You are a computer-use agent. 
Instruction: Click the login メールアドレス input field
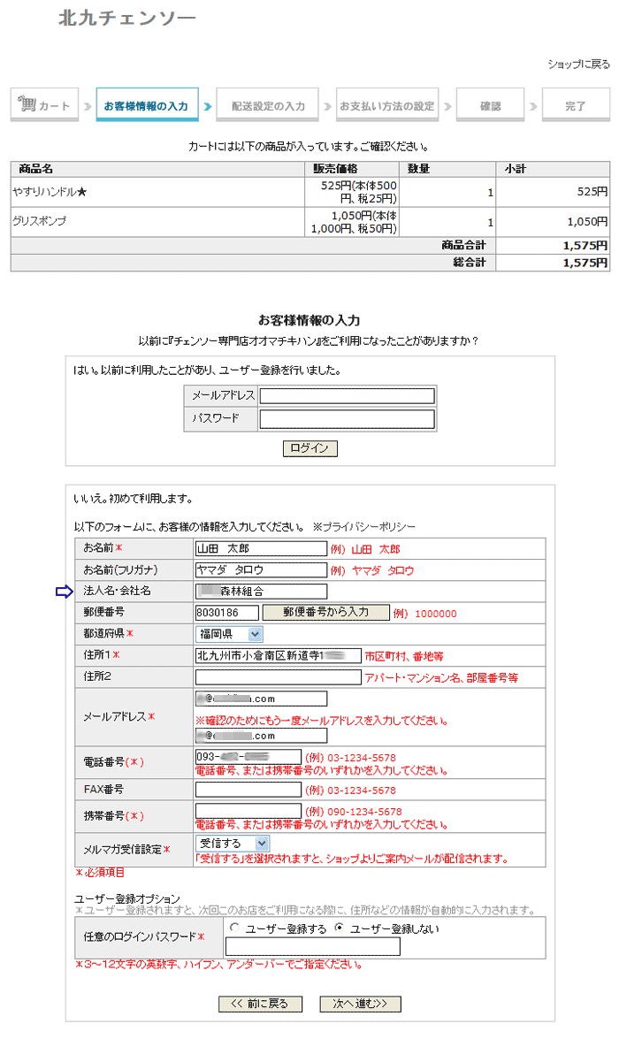pyautogui.click(x=347, y=396)
